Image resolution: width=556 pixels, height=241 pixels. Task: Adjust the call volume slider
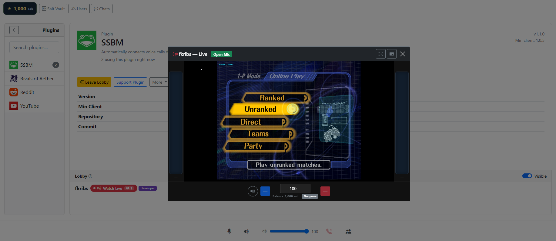click(289, 231)
